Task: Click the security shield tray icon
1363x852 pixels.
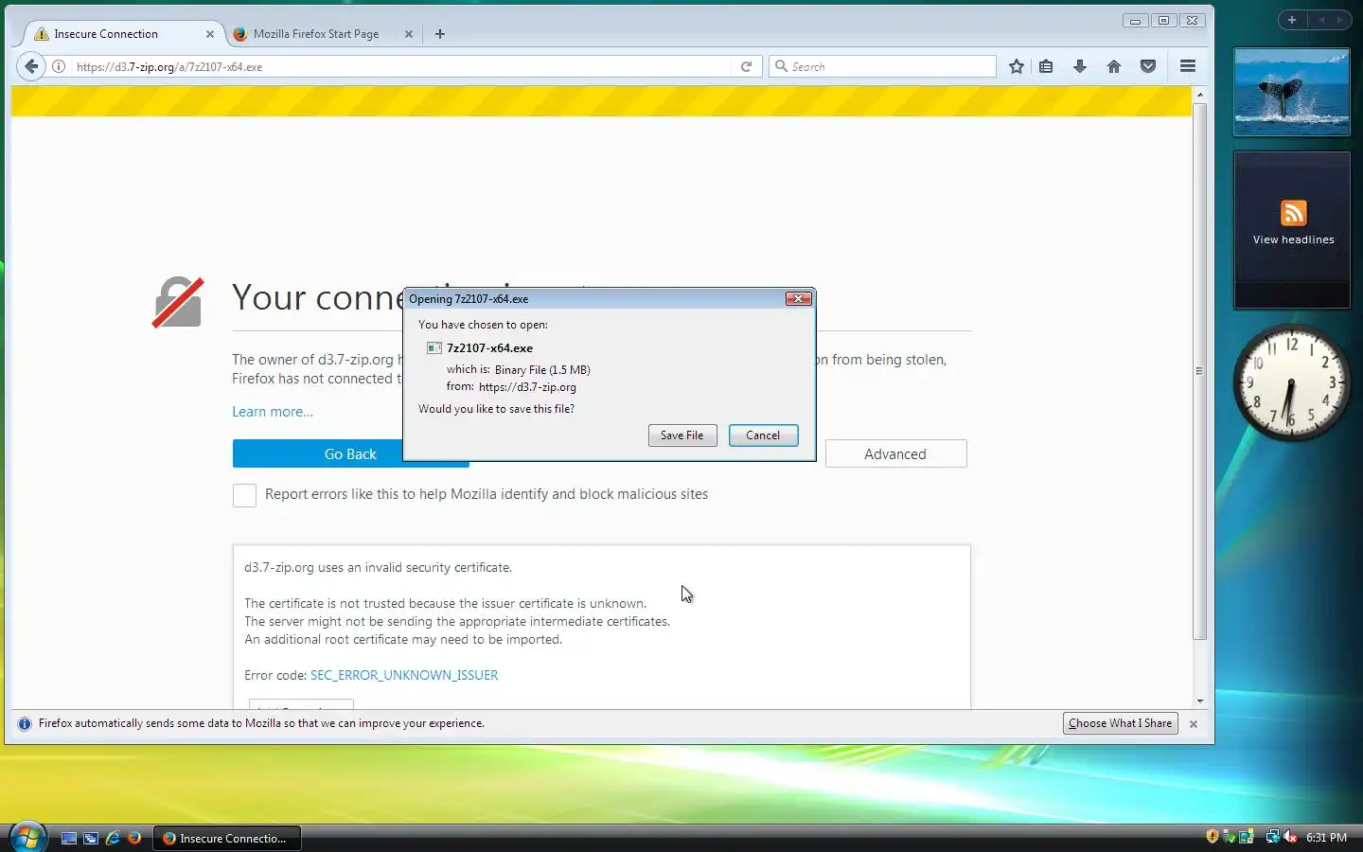Action: [x=1213, y=837]
